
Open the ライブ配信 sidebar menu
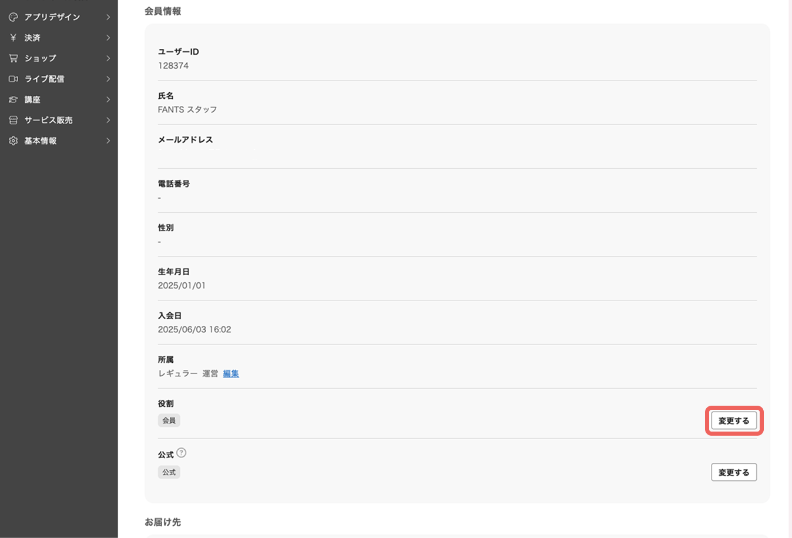59,79
